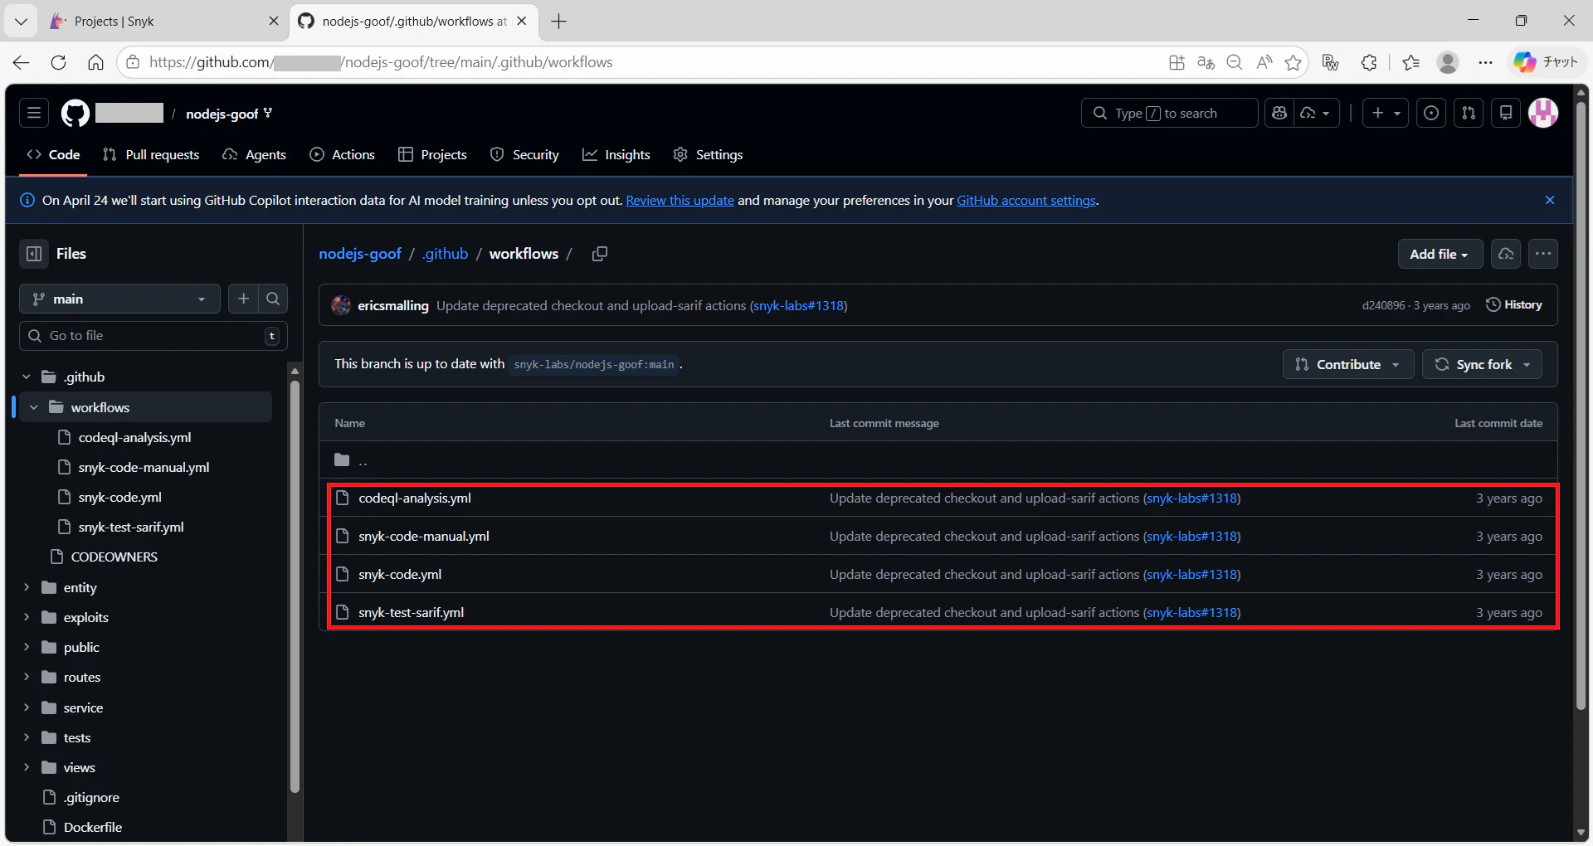Open snyk-code-manual.yml in the file table
This screenshot has width=1593, height=846.
(x=423, y=537)
